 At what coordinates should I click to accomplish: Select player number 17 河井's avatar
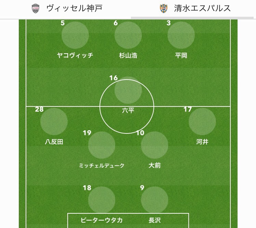tap(202, 122)
